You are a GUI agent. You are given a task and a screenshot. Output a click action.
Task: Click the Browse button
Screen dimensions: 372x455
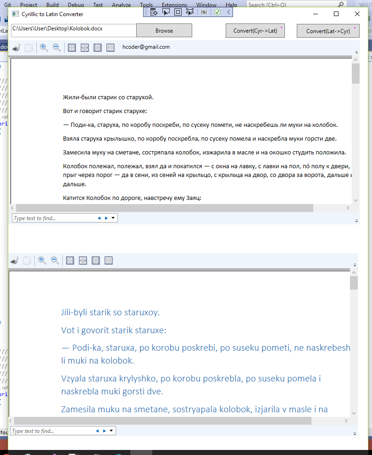(164, 30)
